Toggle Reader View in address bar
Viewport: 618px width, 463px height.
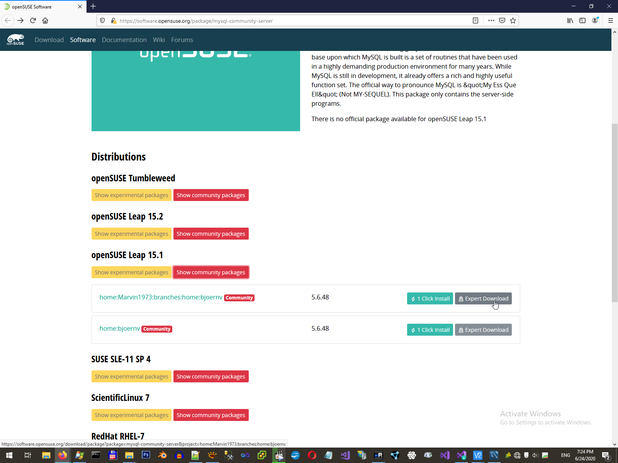click(475, 20)
